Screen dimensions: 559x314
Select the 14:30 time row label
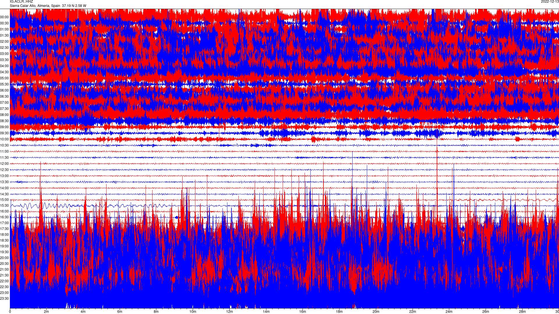(4, 194)
